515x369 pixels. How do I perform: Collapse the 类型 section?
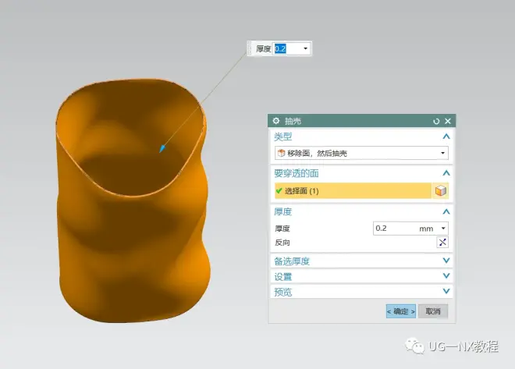coord(446,137)
